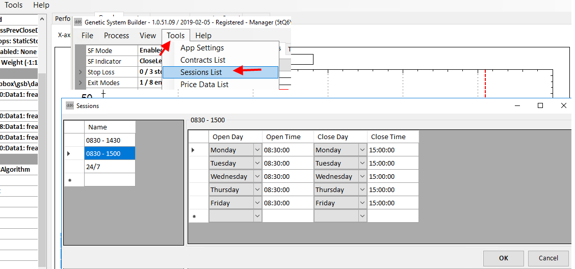
Task: Open the empty new row Open Day dropdown
Action: (x=256, y=216)
